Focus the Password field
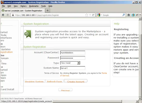 tap(73, 58)
